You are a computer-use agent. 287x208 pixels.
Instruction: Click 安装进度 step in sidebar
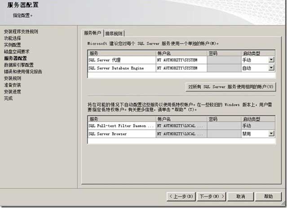[x=13, y=92]
